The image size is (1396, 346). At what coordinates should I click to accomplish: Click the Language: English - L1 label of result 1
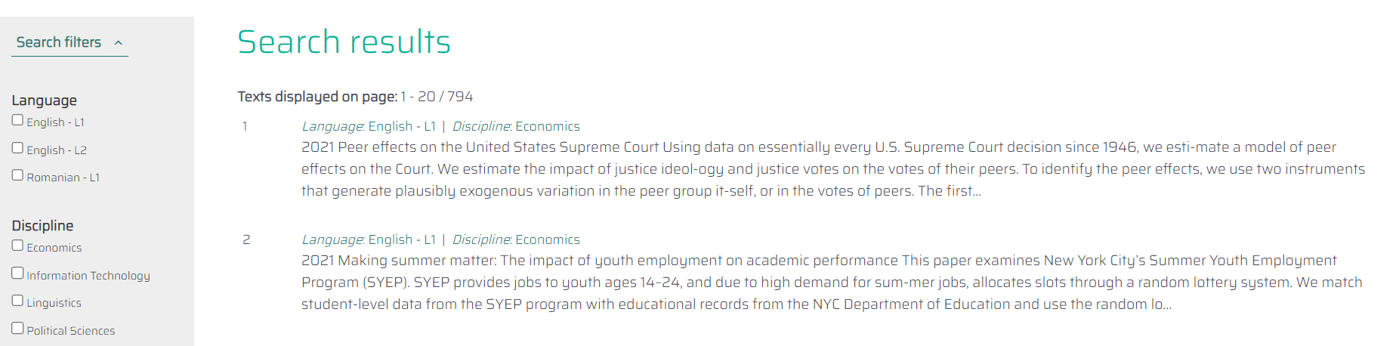tap(369, 126)
